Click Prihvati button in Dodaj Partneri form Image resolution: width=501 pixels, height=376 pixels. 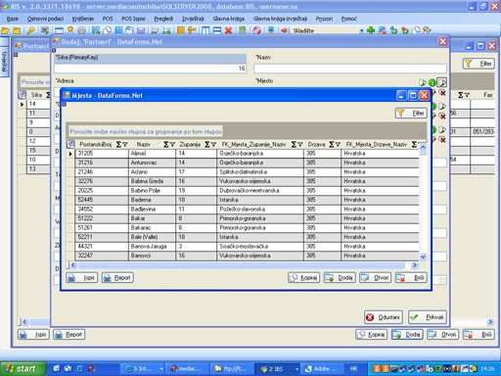click(428, 317)
